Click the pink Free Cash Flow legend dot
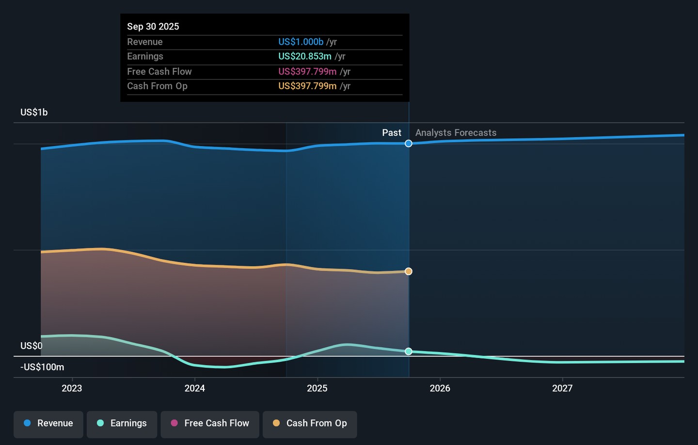Image resolution: width=698 pixels, height=445 pixels. coord(174,423)
